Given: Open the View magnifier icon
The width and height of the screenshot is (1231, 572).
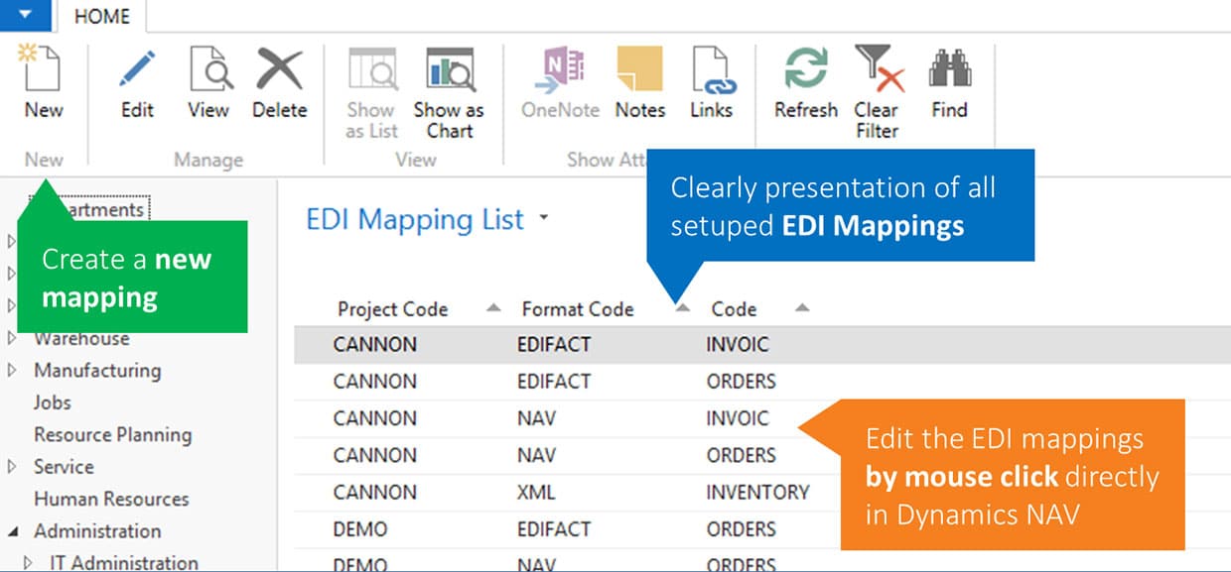Looking at the screenshot, I should (209, 67).
